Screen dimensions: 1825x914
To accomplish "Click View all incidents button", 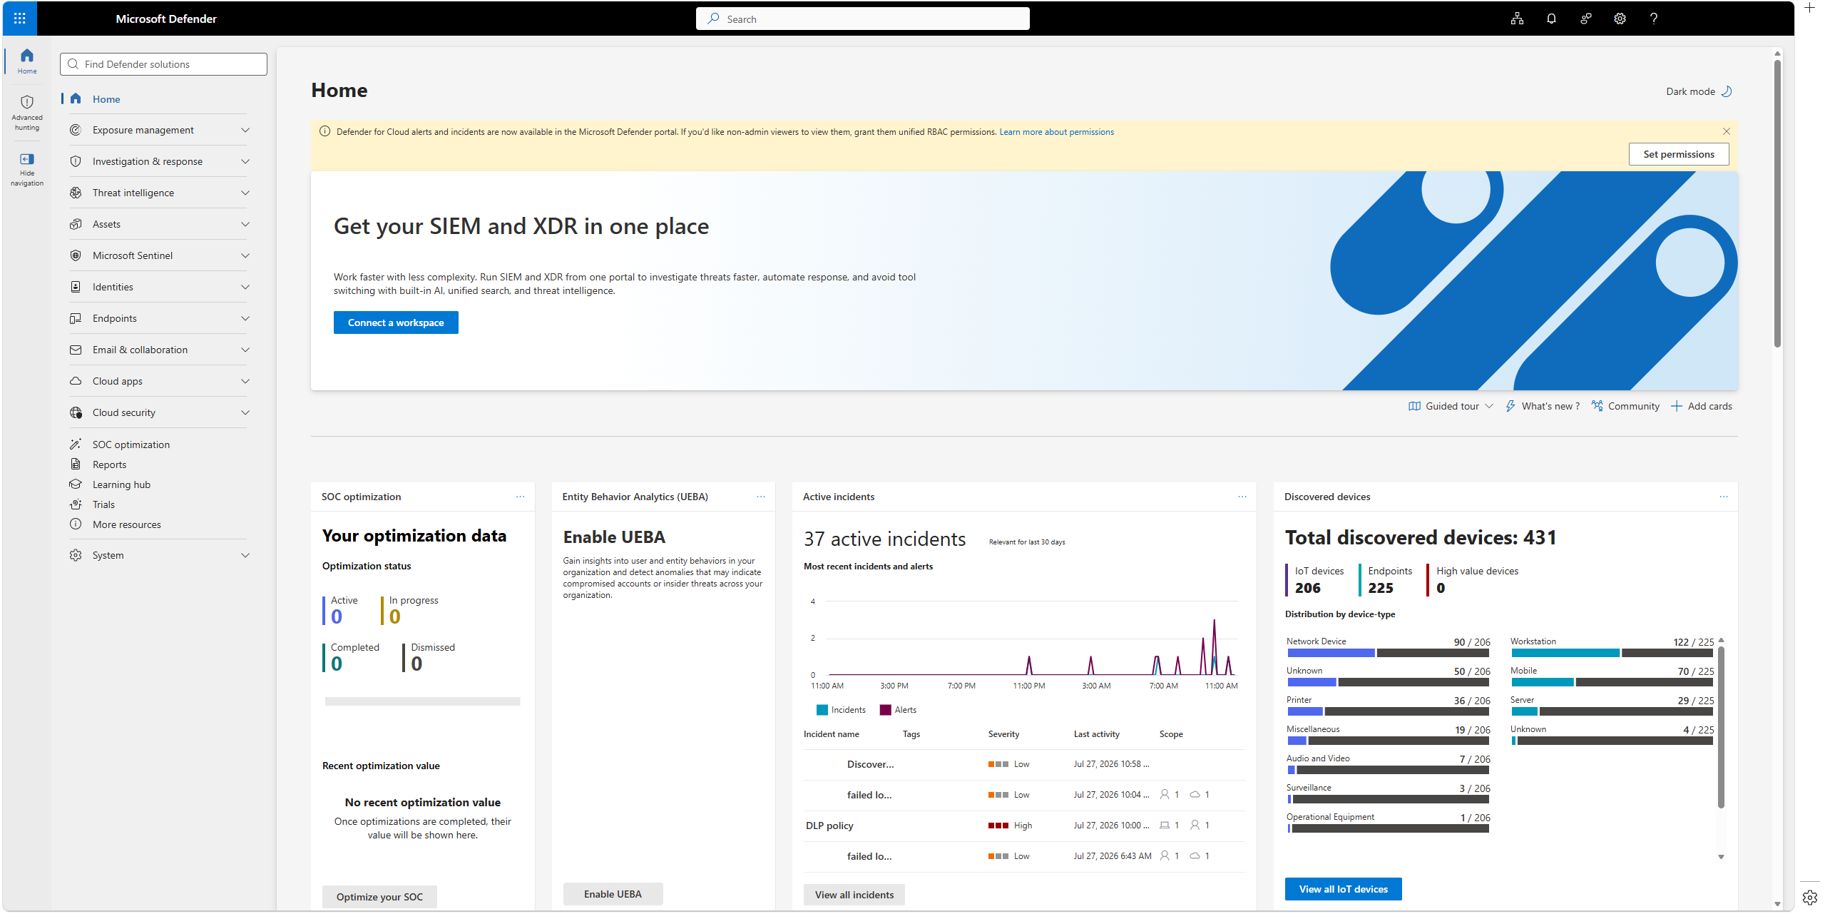I will coord(854,895).
